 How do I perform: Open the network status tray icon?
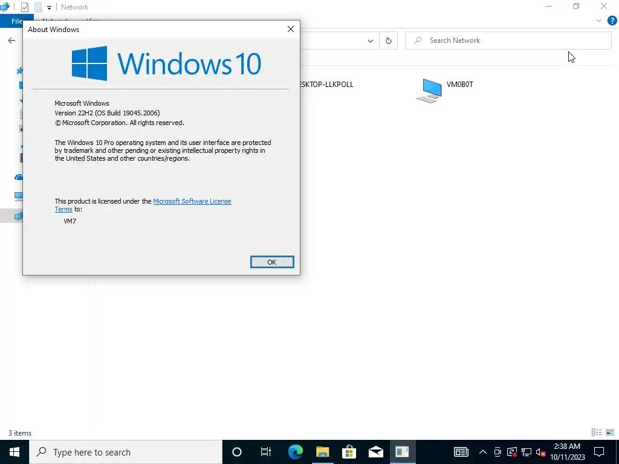coord(527,452)
